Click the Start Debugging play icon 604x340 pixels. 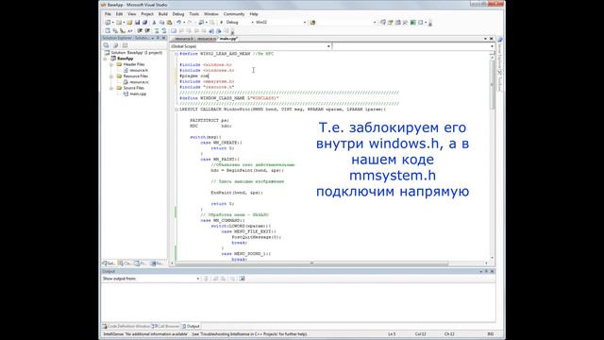pos(222,23)
